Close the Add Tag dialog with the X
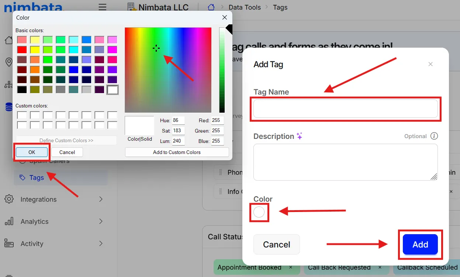Viewport: 460px width, 277px height. [430, 64]
